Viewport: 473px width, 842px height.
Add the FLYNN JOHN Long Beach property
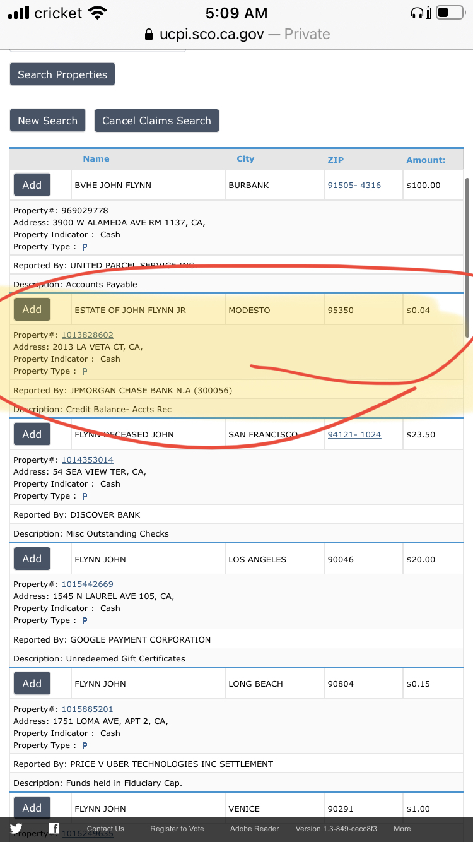point(32,684)
